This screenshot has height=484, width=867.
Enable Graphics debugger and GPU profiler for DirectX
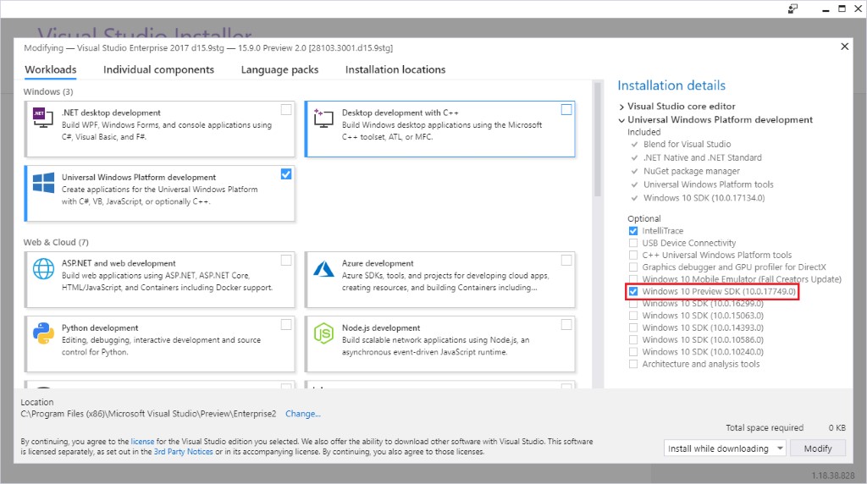point(633,267)
